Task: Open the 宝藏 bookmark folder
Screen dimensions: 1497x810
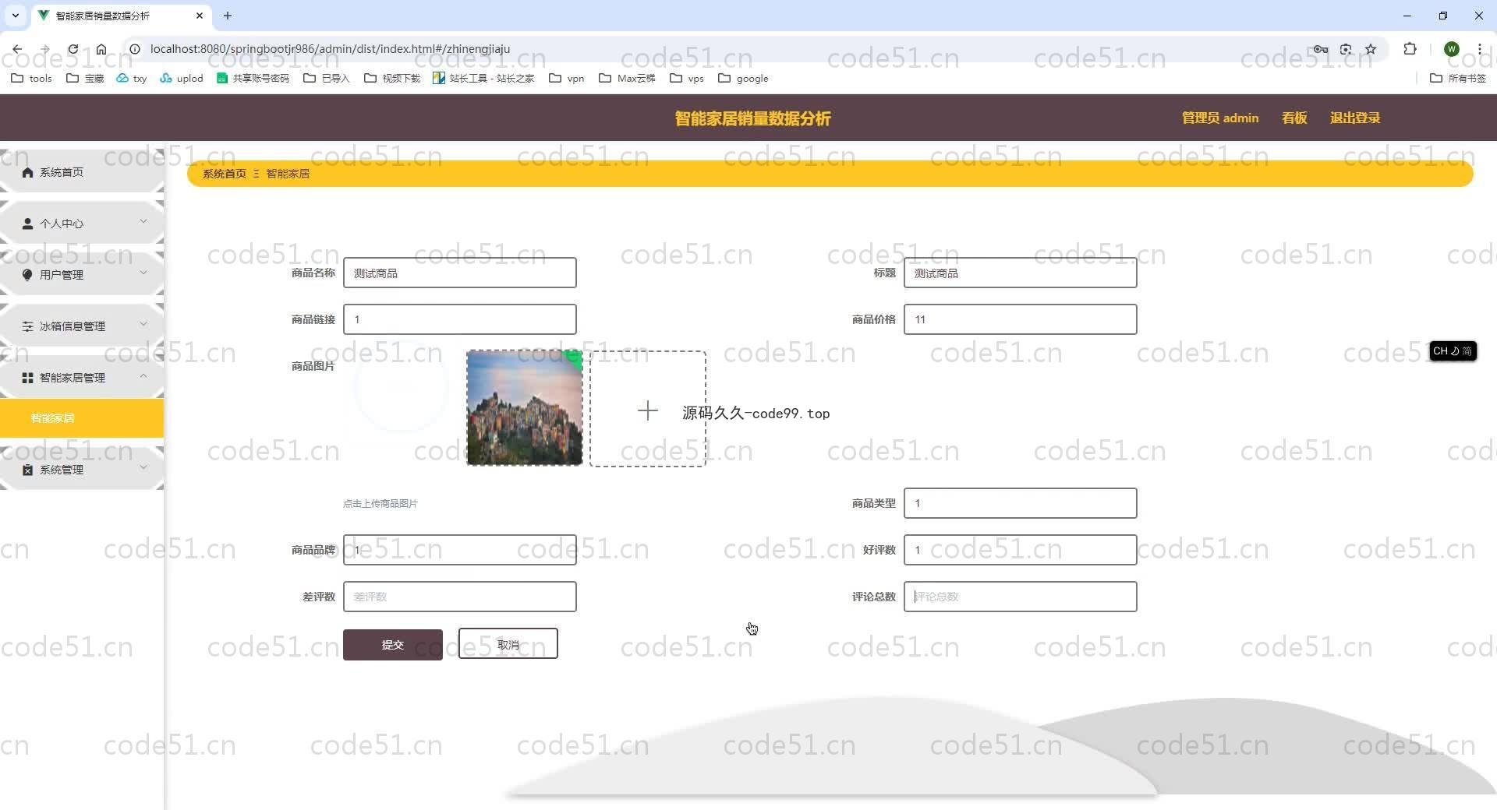Action: pyautogui.click(x=85, y=78)
